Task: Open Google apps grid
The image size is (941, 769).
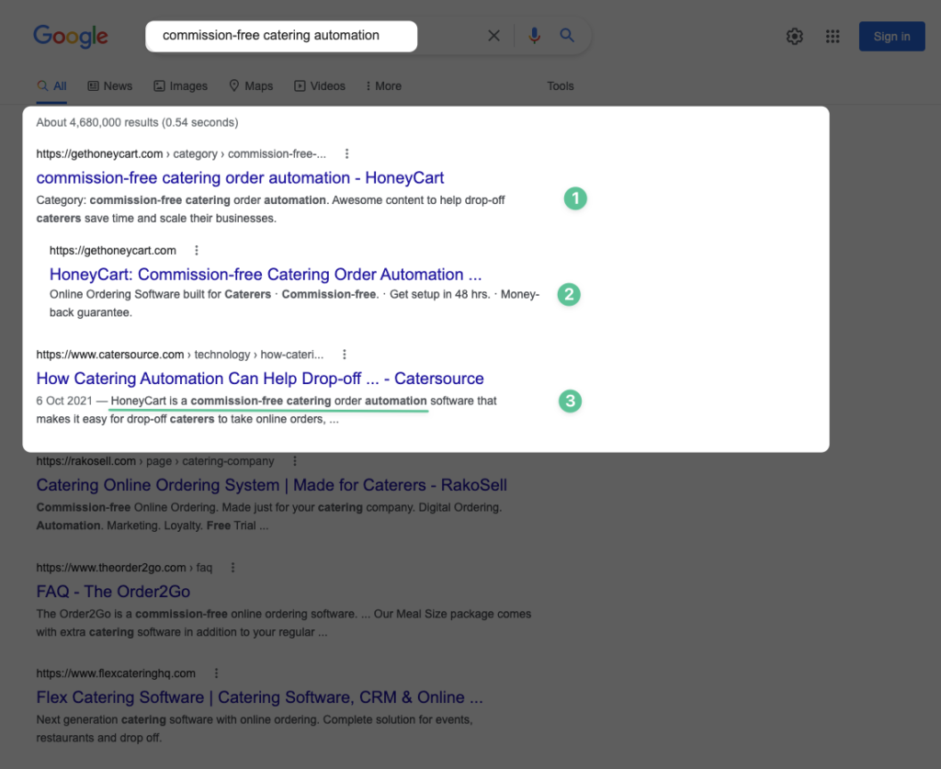Action: (833, 36)
